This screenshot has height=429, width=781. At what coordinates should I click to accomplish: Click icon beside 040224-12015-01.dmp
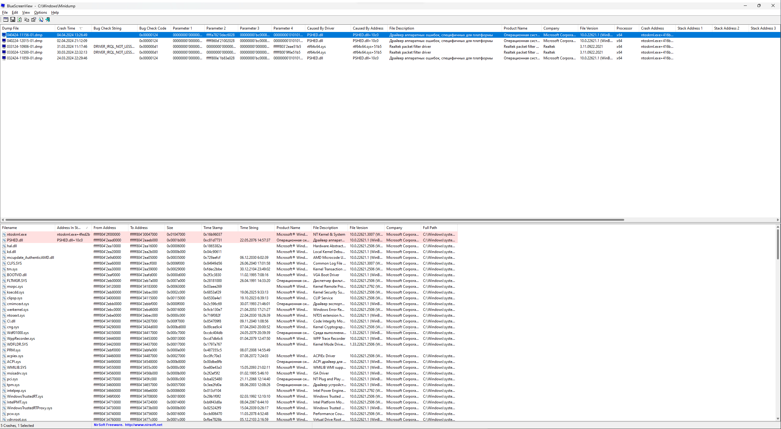click(4, 41)
